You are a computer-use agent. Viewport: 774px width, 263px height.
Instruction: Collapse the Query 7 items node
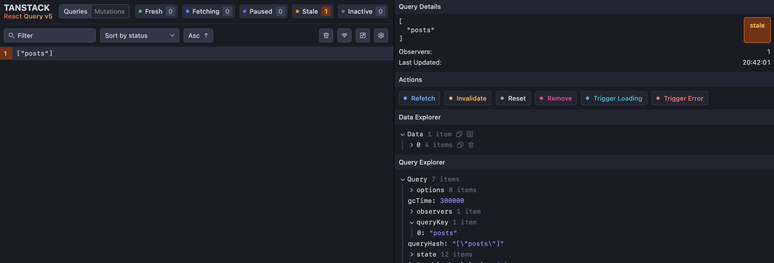pyautogui.click(x=403, y=180)
